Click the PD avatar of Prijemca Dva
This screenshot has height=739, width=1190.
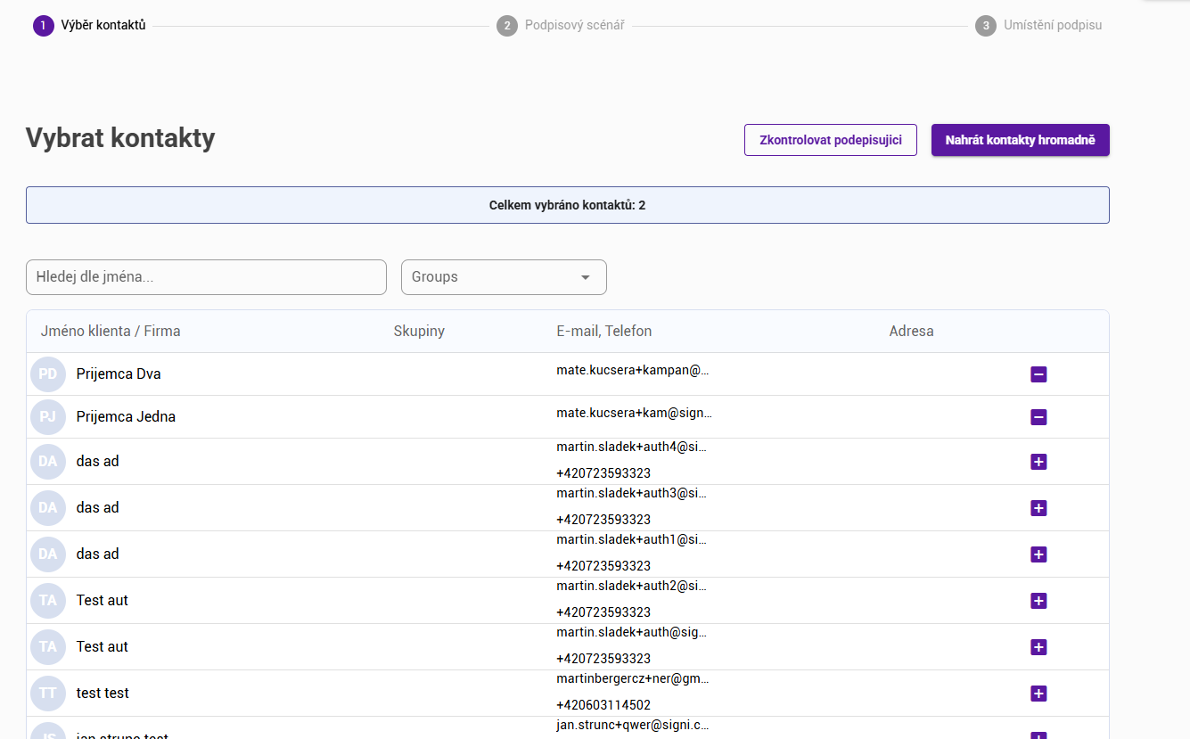pyautogui.click(x=48, y=374)
